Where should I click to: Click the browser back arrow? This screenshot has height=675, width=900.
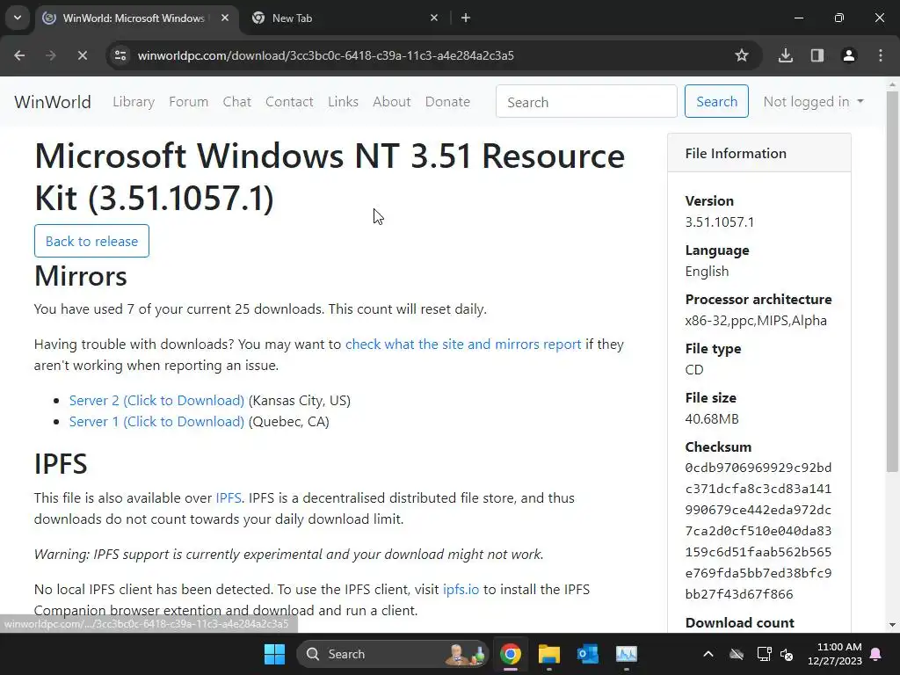(19, 55)
